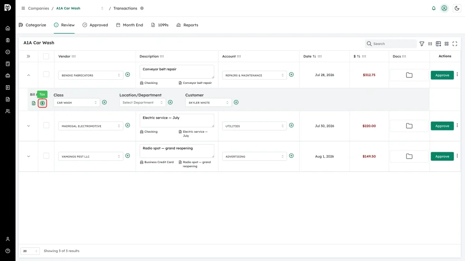Open the settings gear beside Transactions
The width and height of the screenshot is (465, 261).
pos(142,8)
